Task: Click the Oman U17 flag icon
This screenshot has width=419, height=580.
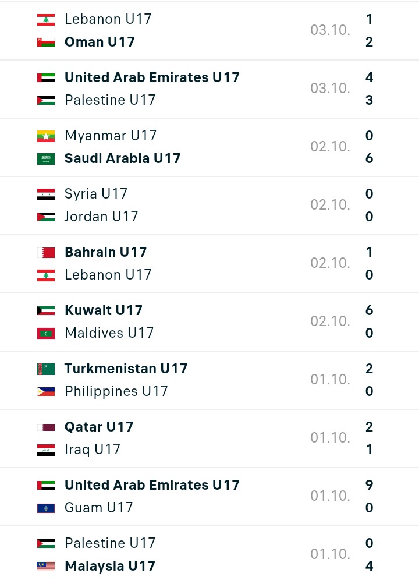Action: point(46,42)
